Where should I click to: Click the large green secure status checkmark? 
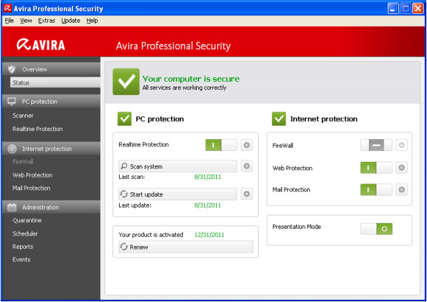click(x=126, y=82)
